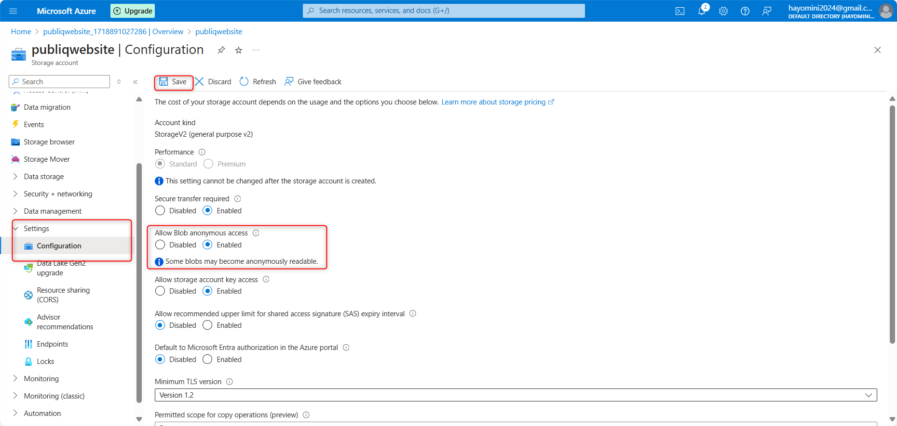
Task: Click the Upgrade button
Action: click(133, 11)
